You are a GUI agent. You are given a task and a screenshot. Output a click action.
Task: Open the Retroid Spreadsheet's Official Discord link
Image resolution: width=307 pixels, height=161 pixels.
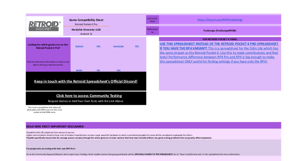[86, 81]
